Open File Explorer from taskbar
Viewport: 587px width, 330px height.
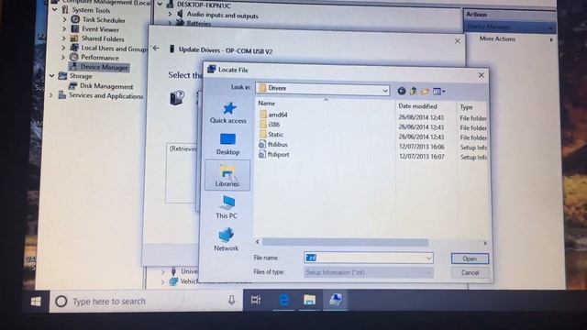coord(309,300)
